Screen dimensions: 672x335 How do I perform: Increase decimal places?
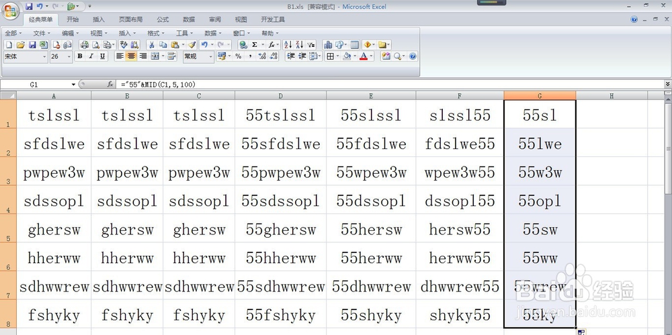[x=262, y=56]
